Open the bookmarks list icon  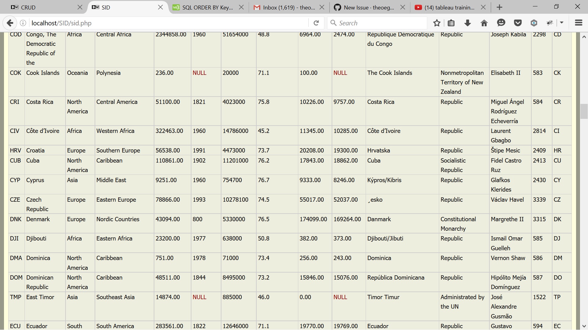point(451,23)
